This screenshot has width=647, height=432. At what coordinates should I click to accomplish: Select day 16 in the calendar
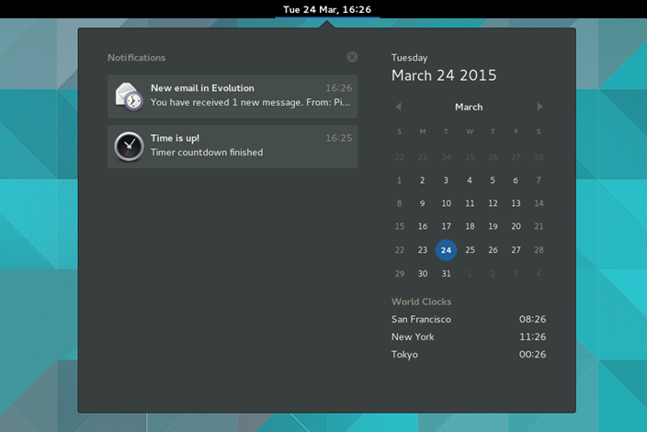[423, 226]
